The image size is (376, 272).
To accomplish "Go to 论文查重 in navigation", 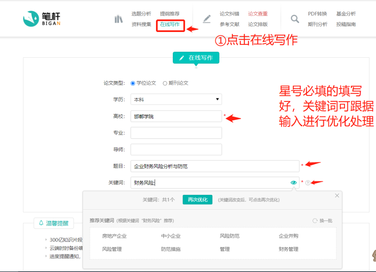I will point(258,14).
